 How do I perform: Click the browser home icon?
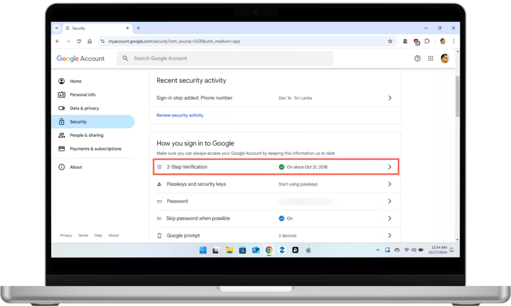89,41
